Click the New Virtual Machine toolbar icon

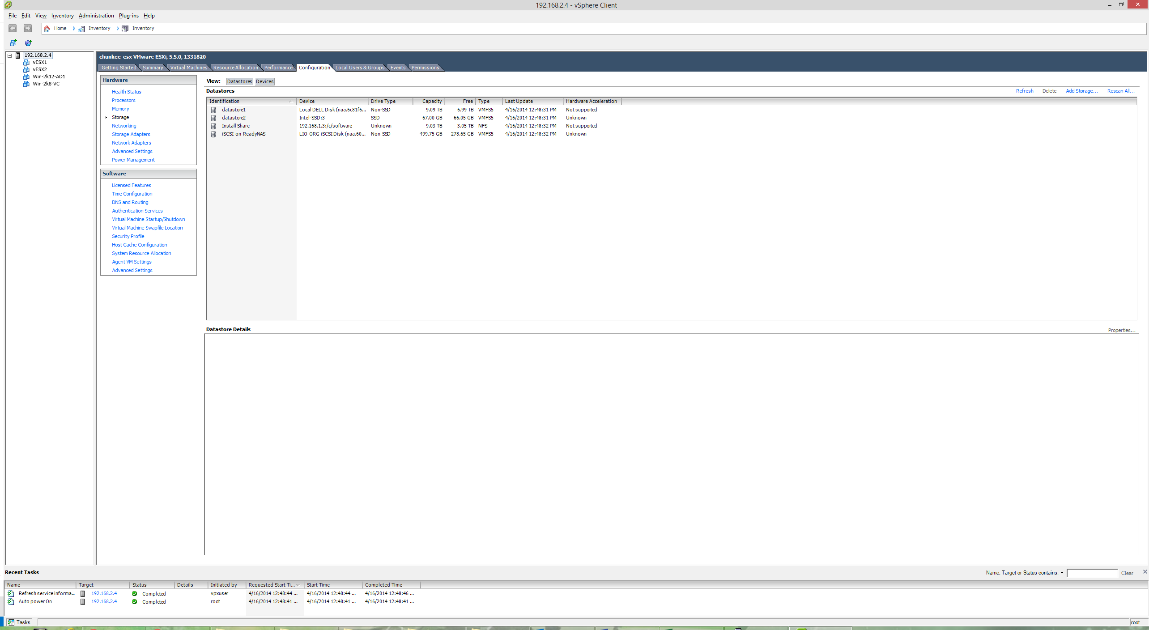[13, 43]
